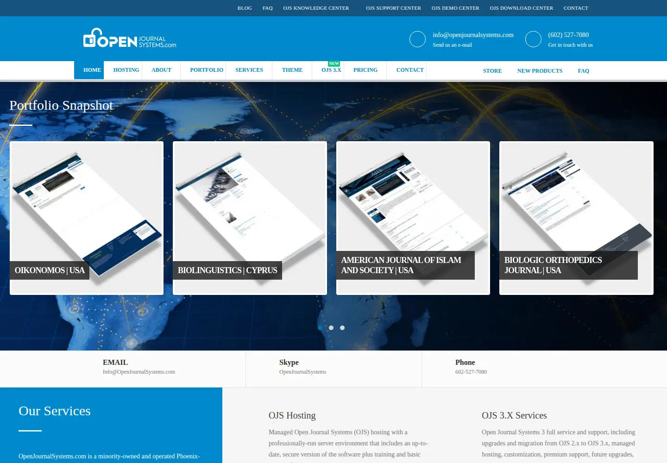Open the Oikonomos USA portfolio card
The image size is (667, 463).
87,218
